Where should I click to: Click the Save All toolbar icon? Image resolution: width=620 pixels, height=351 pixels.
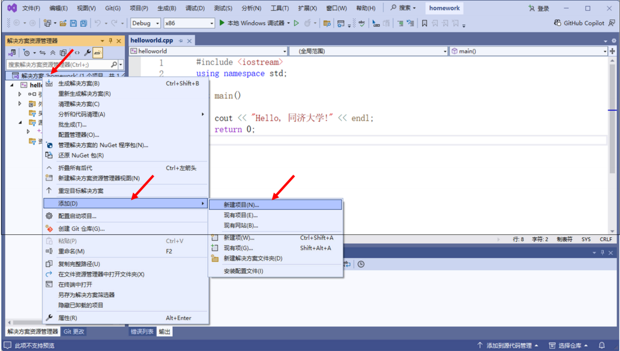click(84, 23)
